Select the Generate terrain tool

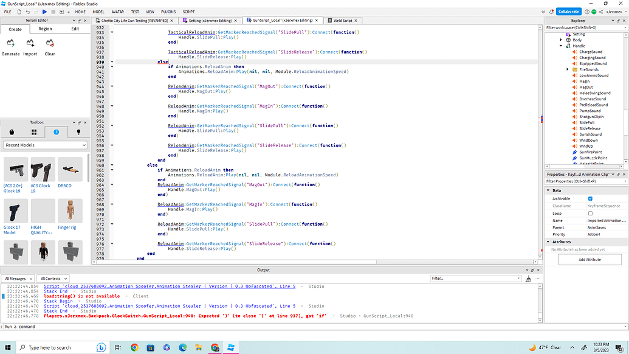(x=10, y=46)
